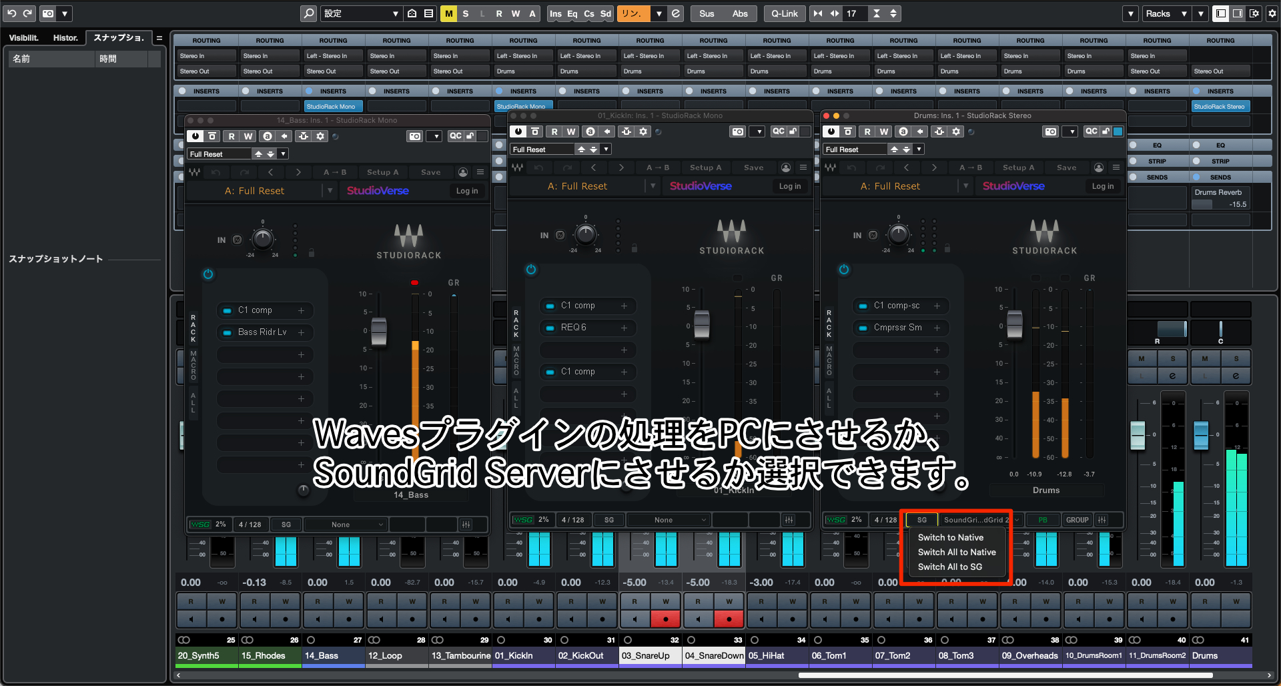The image size is (1281, 686).
Task: Click the search magnifier icon in the toolbar
Action: coord(308,13)
